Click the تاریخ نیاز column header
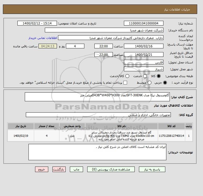This screenshot has height=196, width=203. point(21,126)
